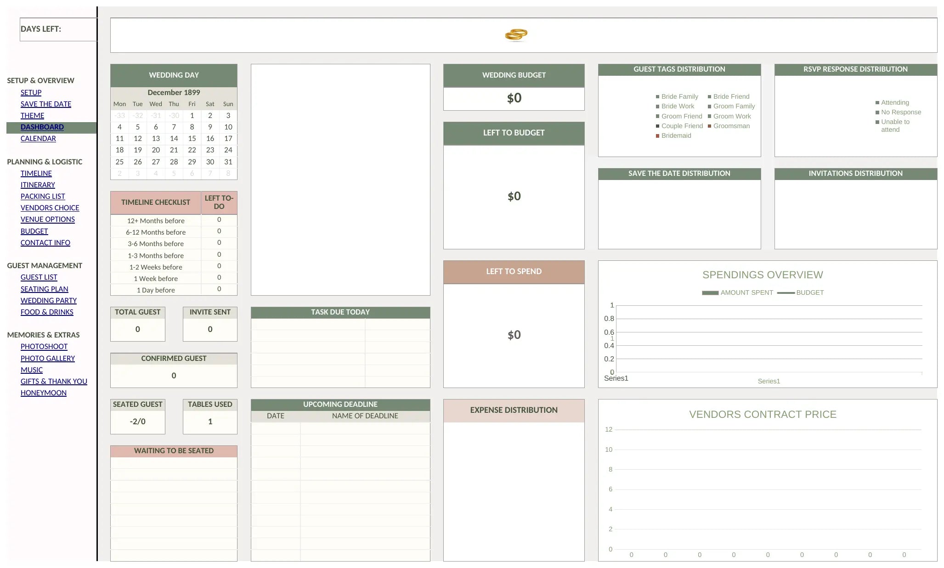The height and width of the screenshot is (568, 944).
Task: Select the DAYS LEFT cell
Action: tap(58, 29)
